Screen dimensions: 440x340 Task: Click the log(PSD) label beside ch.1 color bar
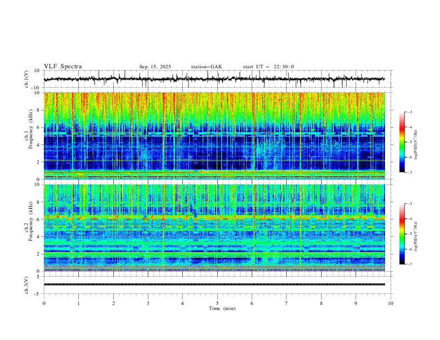click(x=416, y=145)
